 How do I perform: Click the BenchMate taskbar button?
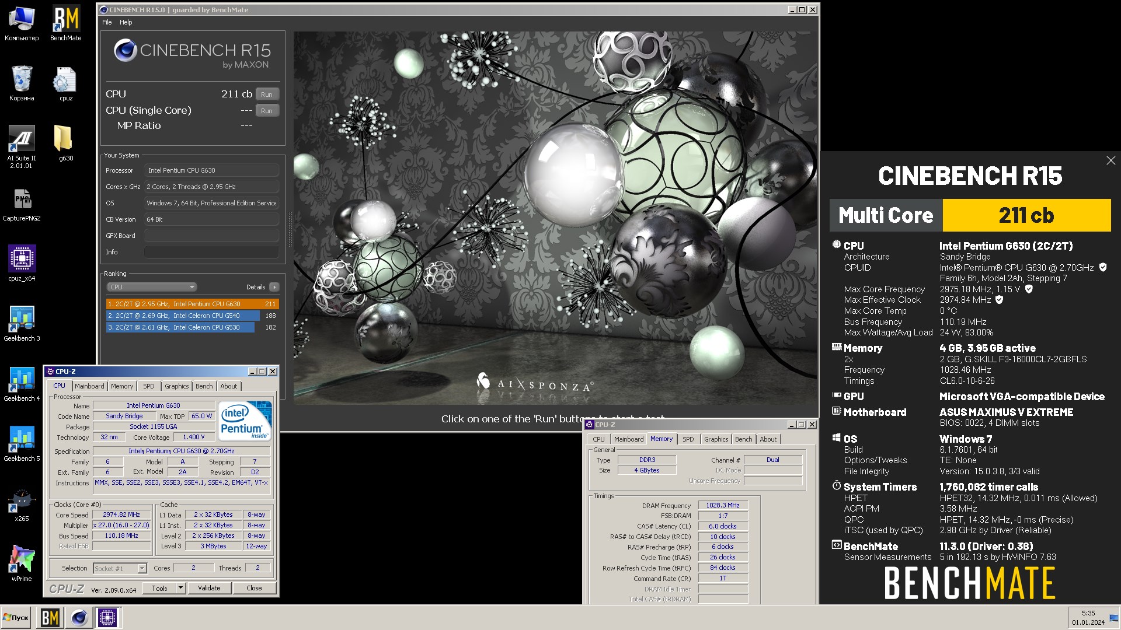pyautogui.click(x=50, y=618)
